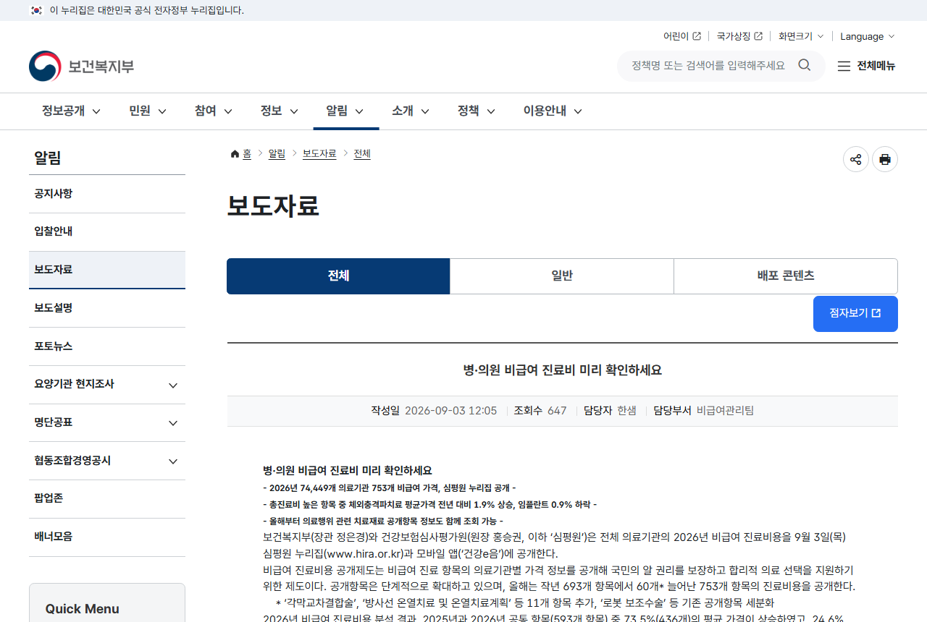Click the 점자보기 button
Screen dimensions: 927x622
855,314
